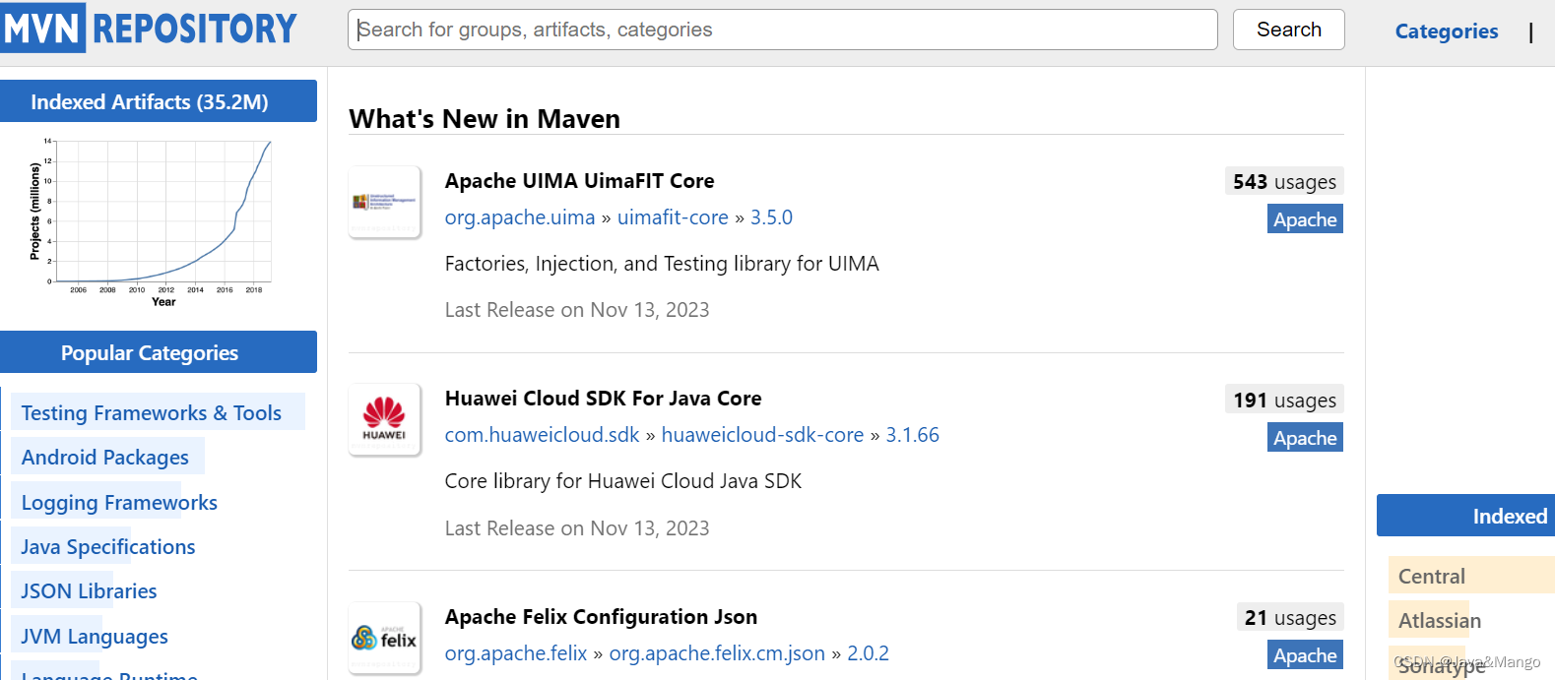1555x680 pixels.
Task: Click the MVN Repository logo
Action: (x=149, y=29)
